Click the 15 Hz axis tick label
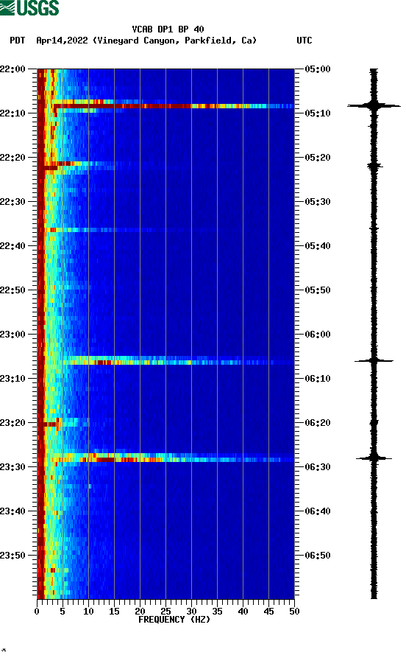This screenshot has width=406, height=658. click(114, 612)
